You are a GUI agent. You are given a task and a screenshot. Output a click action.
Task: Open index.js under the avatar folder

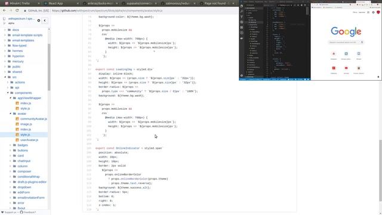(x=26, y=130)
